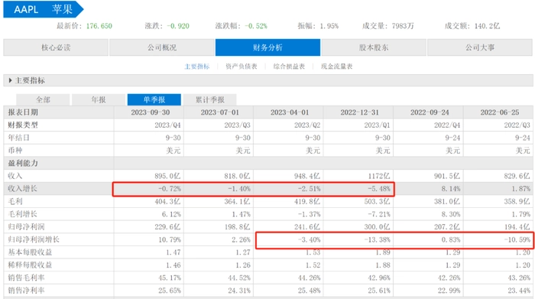The width and height of the screenshot is (535, 299).
Task: Switch to 累计季报 report view
Action: point(210,99)
